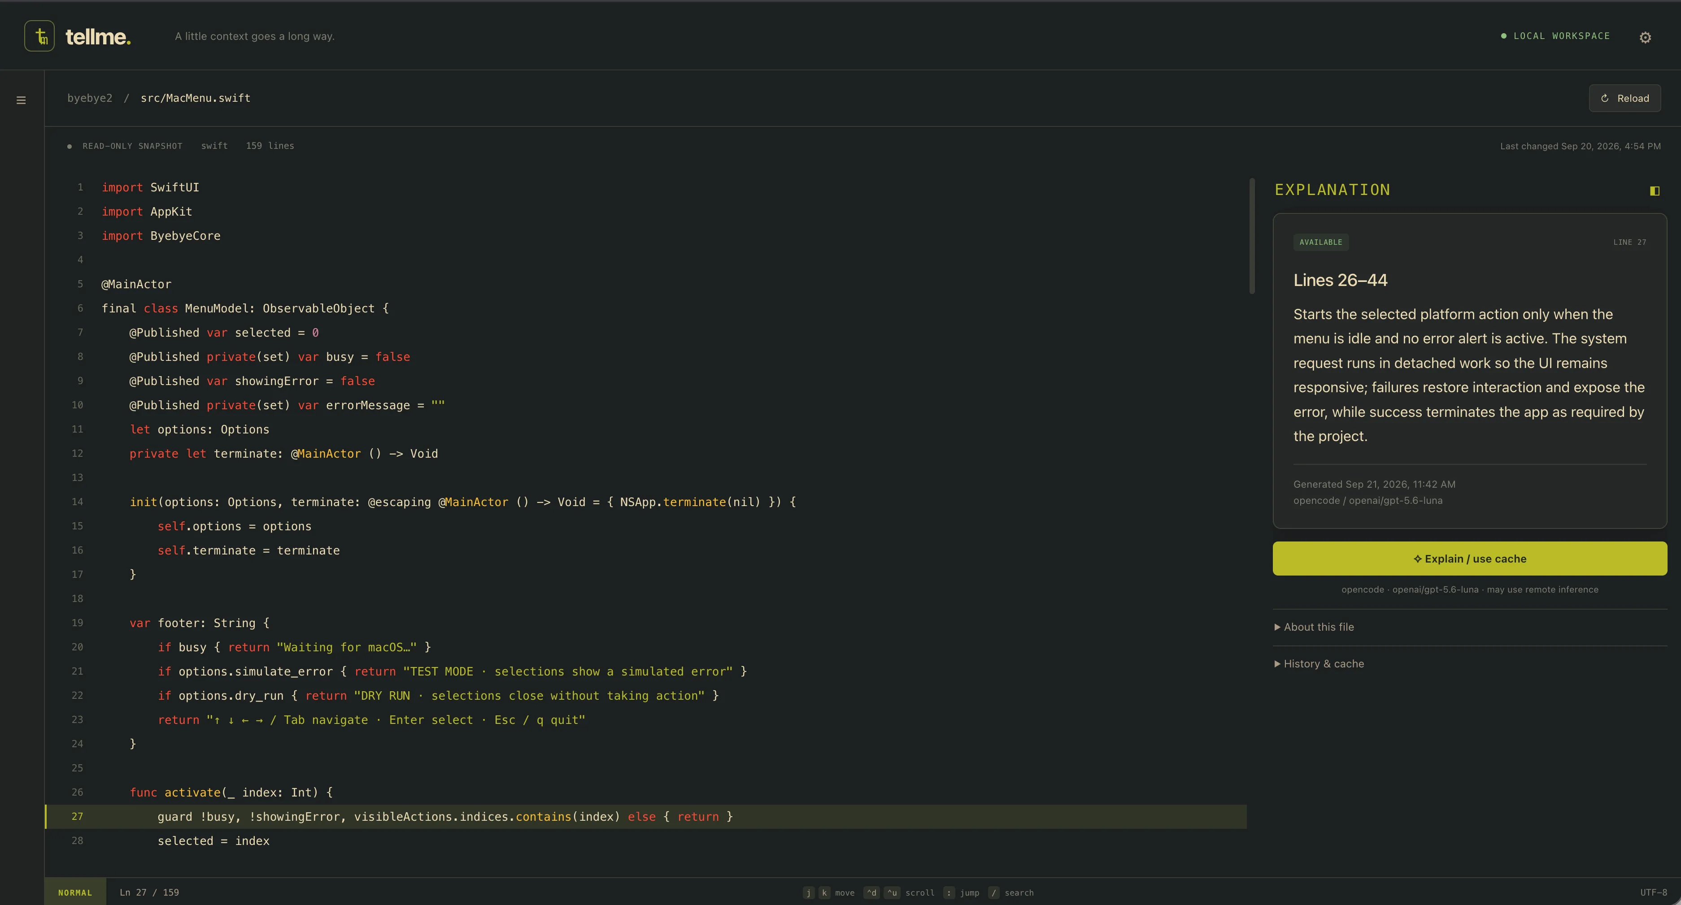
Task: Select the line with var selected = 0
Action: coord(646,333)
